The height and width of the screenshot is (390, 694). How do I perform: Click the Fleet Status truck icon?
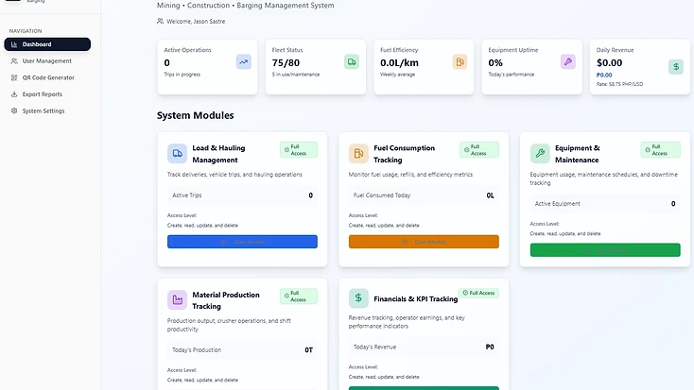coord(352,62)
